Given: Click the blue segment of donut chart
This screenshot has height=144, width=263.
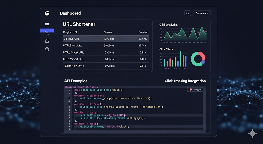Looking at the screenshot, I should point(203,62).
